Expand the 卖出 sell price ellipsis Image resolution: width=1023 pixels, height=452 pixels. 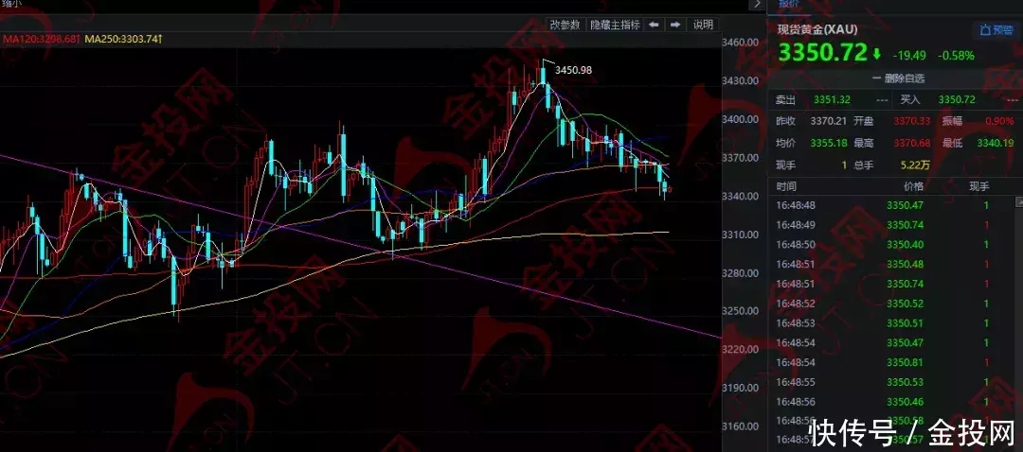tap(882, 99)
